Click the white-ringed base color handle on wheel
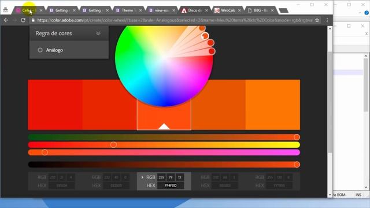This screenshot has width=370, height=208. pos(205,36)
